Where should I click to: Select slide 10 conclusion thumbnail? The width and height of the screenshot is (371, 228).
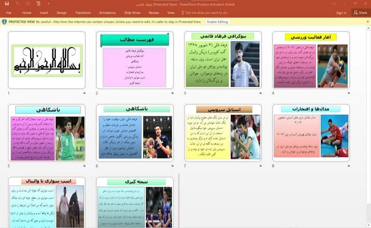135,202
